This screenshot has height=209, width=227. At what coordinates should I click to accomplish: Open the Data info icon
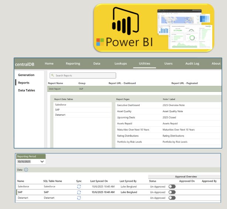(x=26, y=170)
